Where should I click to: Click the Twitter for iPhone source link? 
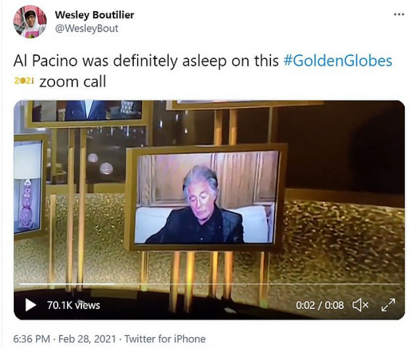(x=165, y=339)
